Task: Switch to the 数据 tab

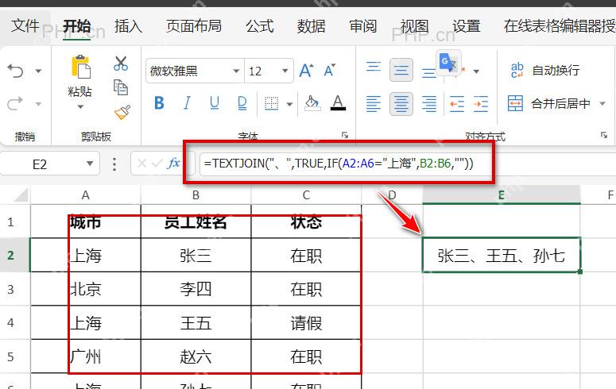Action: 311,26
